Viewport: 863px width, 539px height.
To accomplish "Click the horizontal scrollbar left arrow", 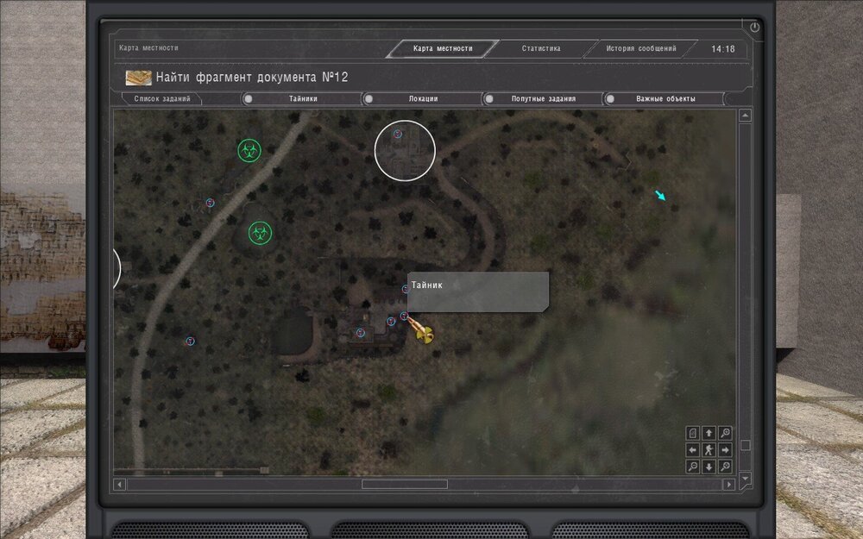I will (x=119, y=485).
